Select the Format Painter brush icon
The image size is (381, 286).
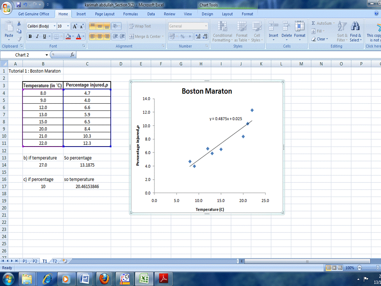[19, 39]
